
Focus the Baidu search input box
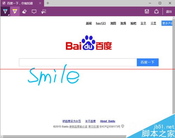(78, 62)
